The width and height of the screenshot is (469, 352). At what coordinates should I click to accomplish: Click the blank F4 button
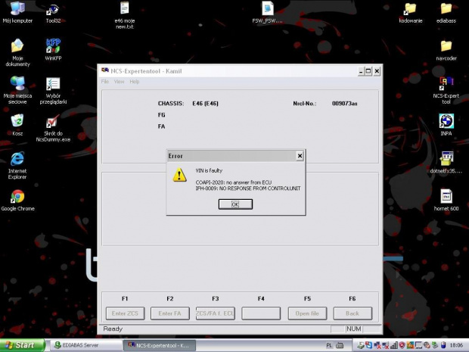click(261, 313)
